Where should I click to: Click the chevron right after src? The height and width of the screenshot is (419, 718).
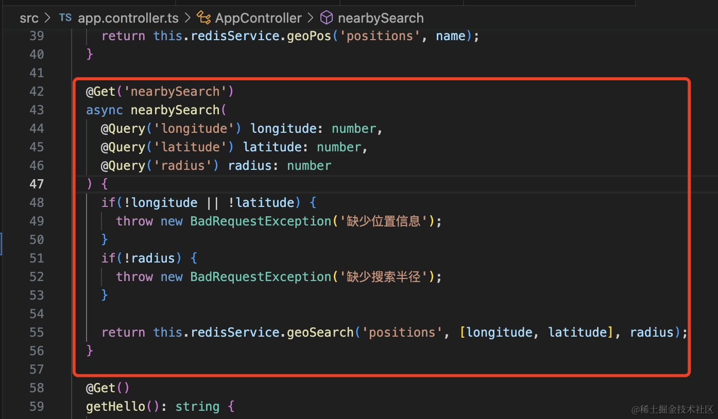point(48,18)
